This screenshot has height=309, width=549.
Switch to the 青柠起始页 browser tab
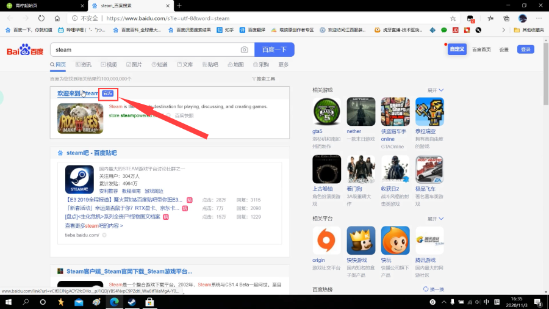(x=44, y=5)
